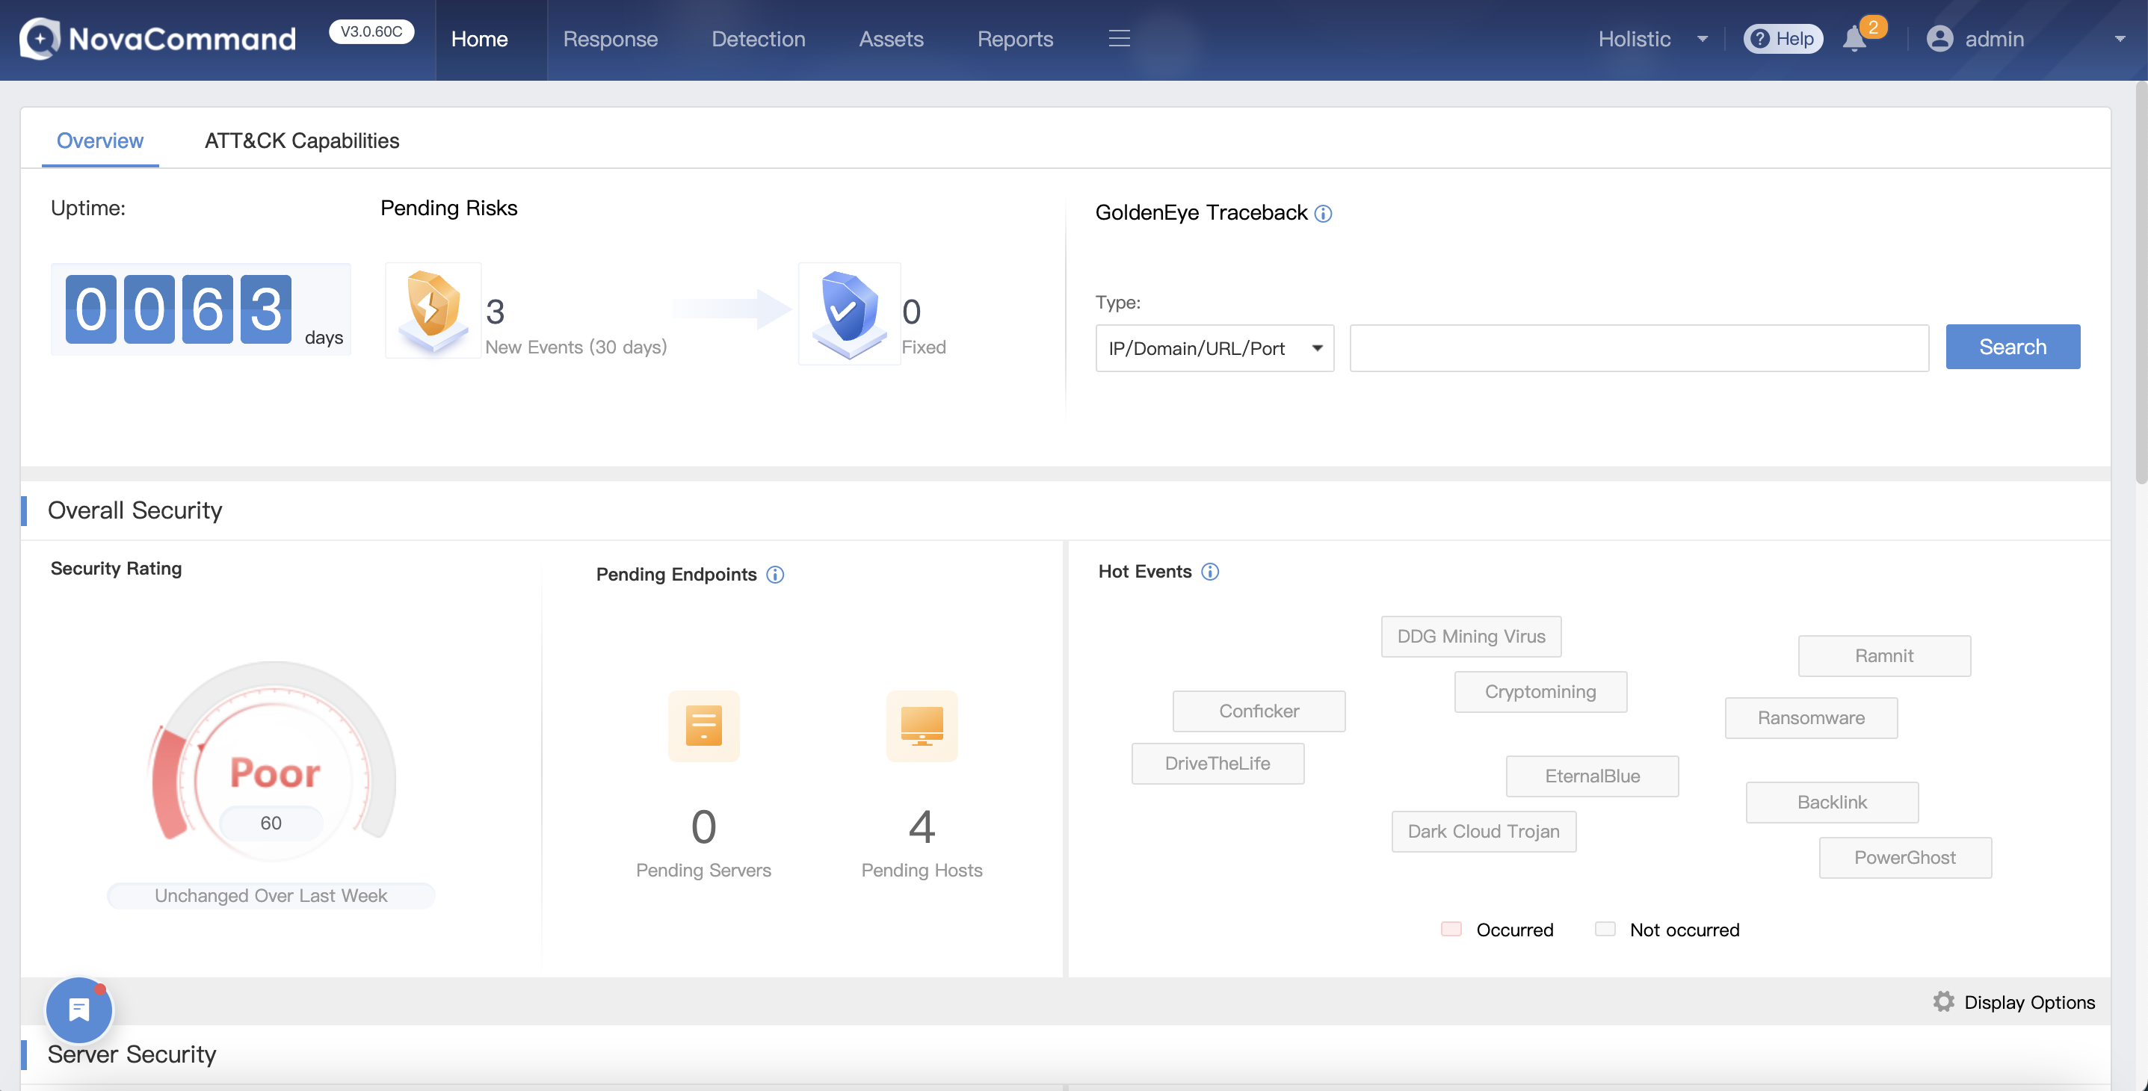
Task: Click Hot Events info icon
Action: (x=1210, y=572)
